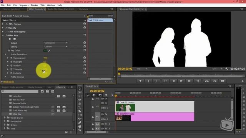Expand the Tolerance parameter
Image resolution: width=246 pixels, height=138 pixels.
[x=8, y=69]
